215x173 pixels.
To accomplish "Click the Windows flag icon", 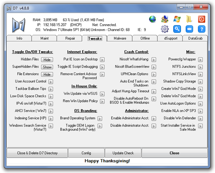I will [177, 19].
